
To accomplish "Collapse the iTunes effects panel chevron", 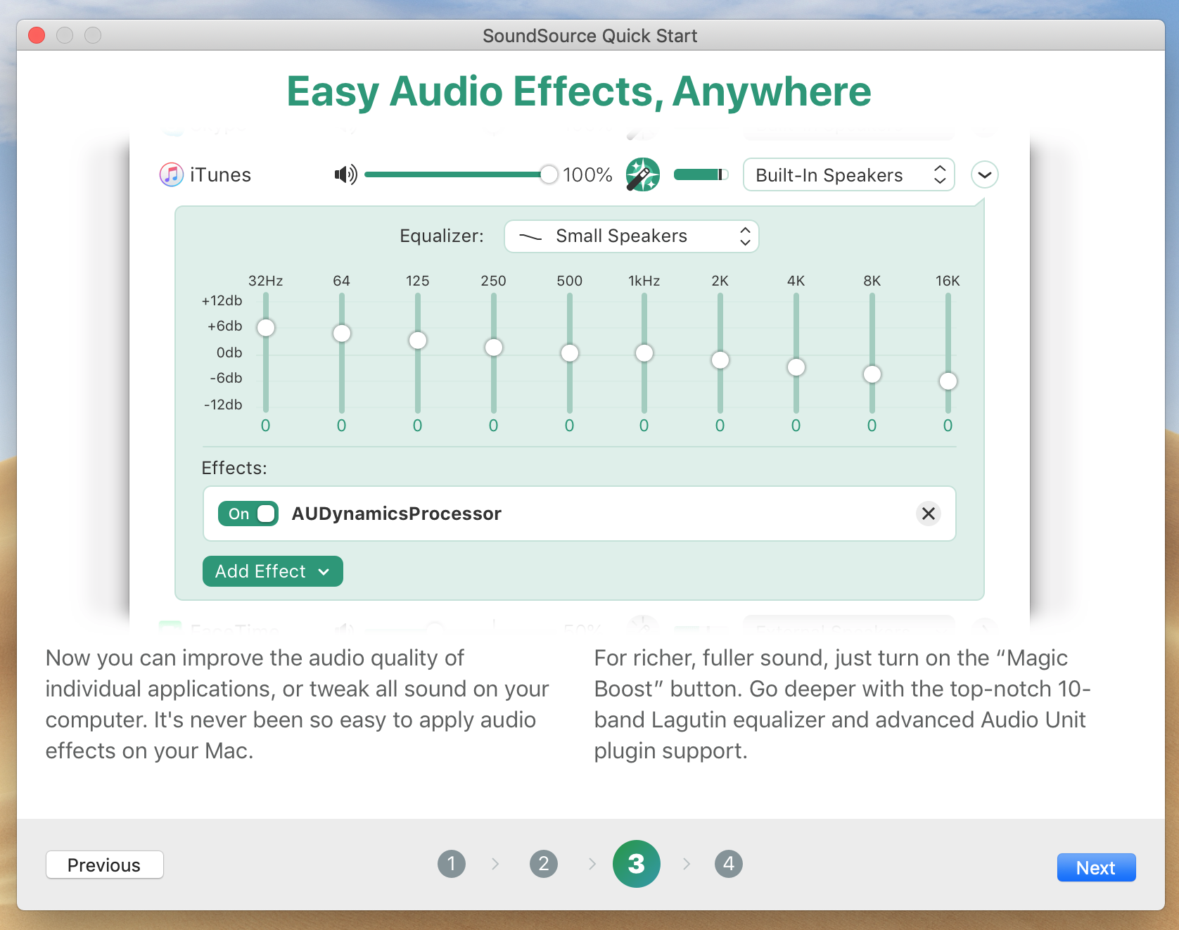I will coord(984,174).
